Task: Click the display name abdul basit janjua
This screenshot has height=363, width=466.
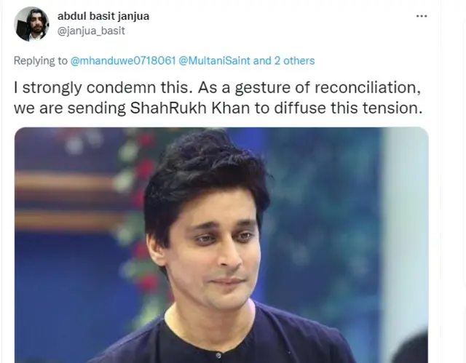Action: (103, 16)
